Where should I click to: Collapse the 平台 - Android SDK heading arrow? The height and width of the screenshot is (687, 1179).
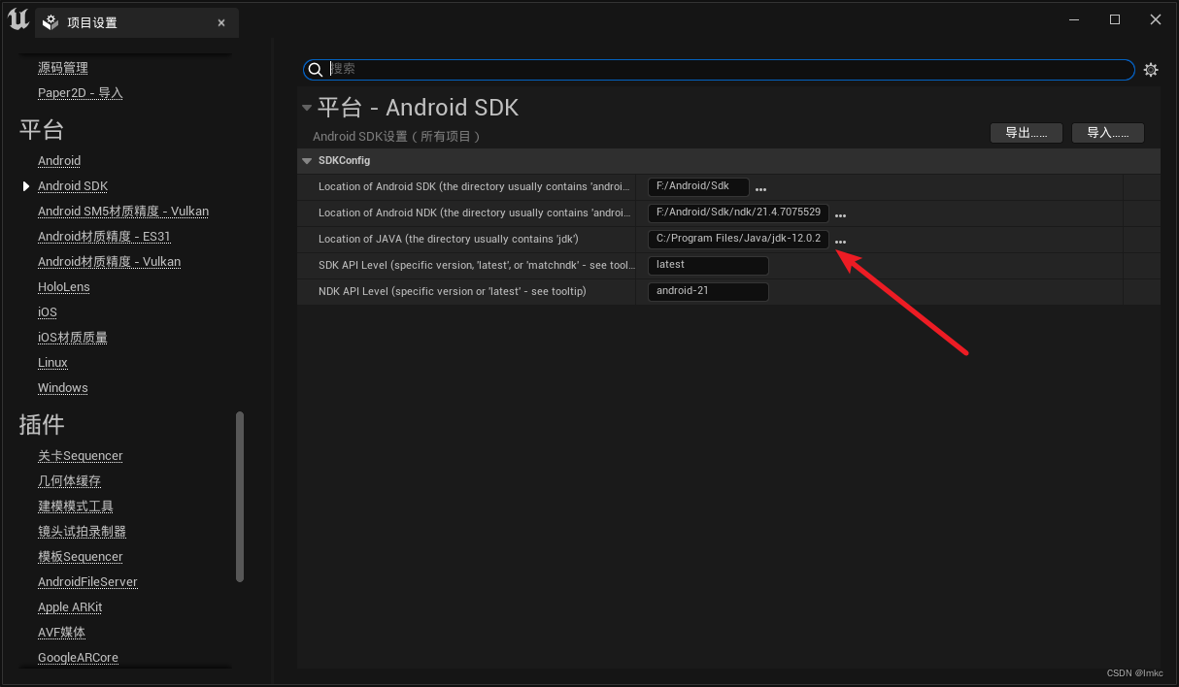307,108
